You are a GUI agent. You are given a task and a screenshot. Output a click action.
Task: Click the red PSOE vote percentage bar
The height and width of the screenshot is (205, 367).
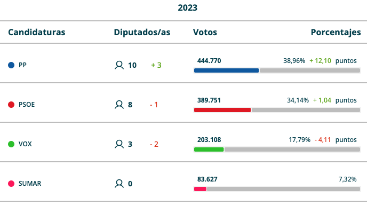[x=222, y=110]
